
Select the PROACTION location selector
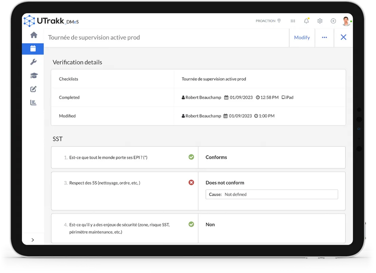pyautogui.click(x=268, y=21)
